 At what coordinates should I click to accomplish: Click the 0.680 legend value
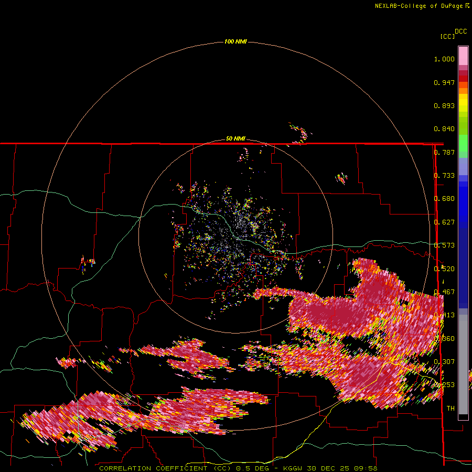pos(444,199)
